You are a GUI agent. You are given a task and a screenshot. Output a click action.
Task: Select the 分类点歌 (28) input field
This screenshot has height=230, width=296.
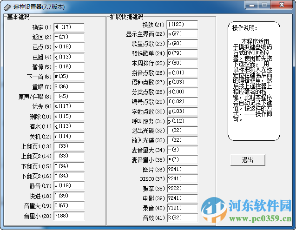(182, 92)
